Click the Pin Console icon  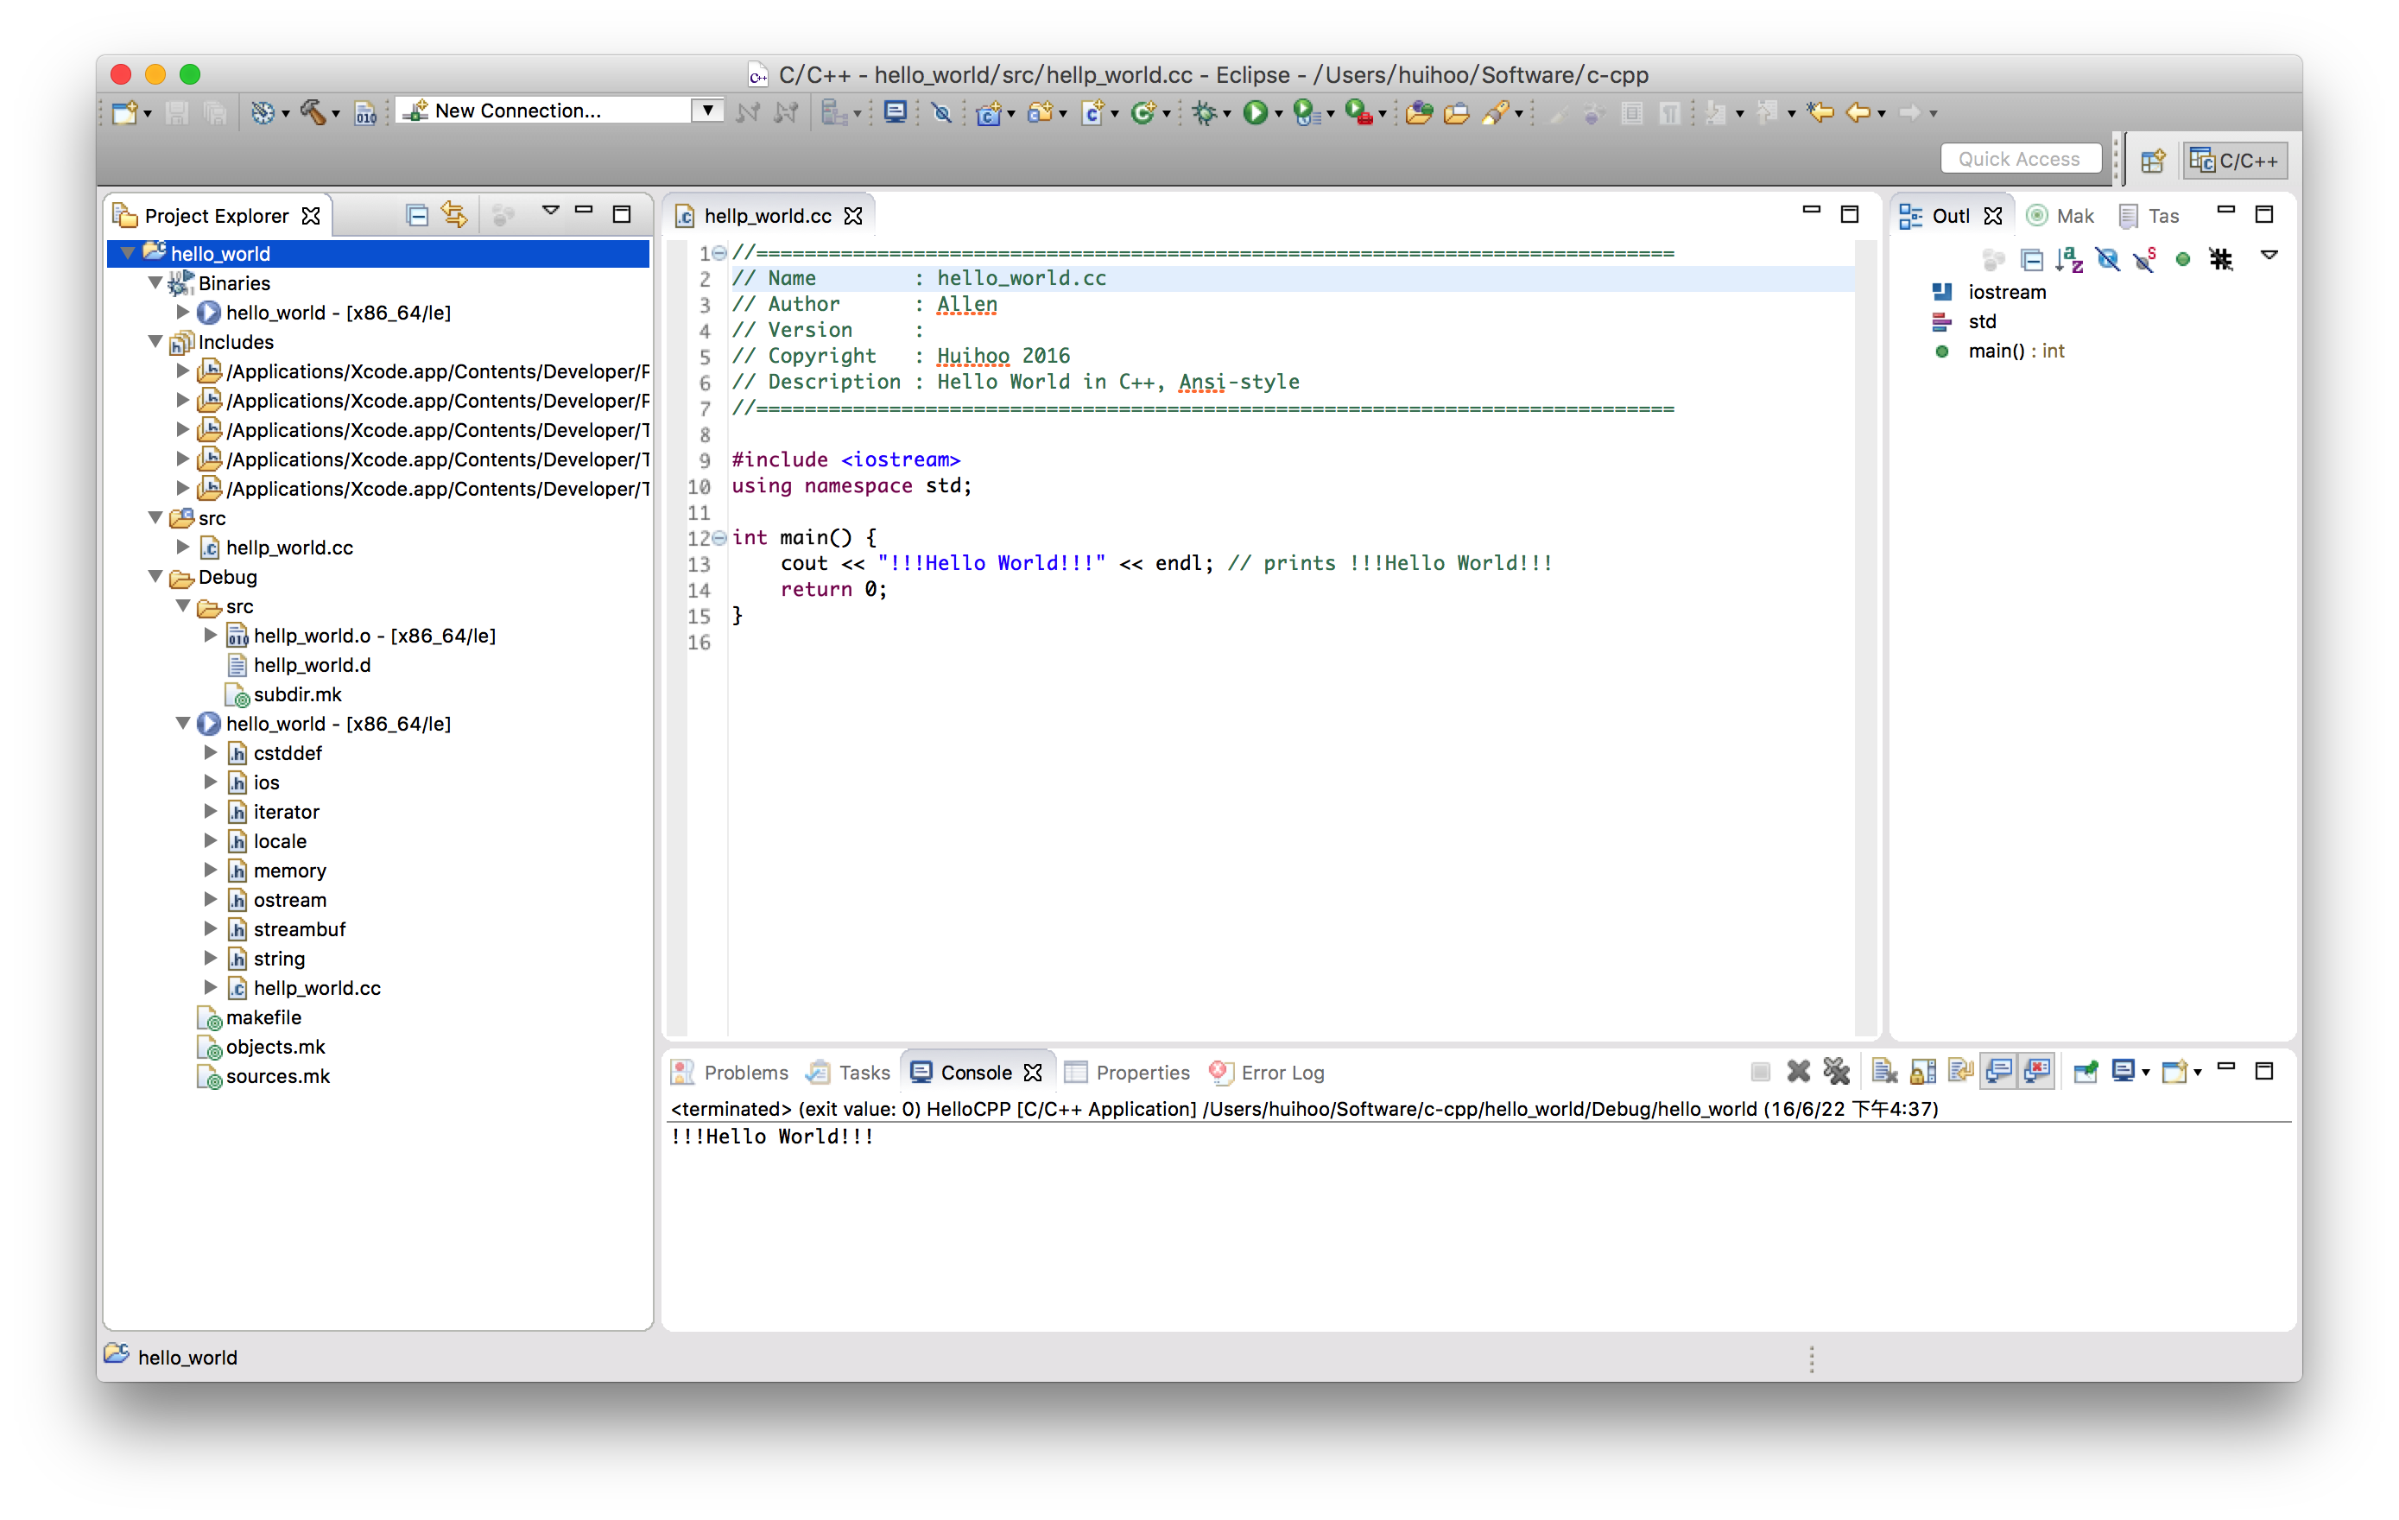pos(2086,1072)
